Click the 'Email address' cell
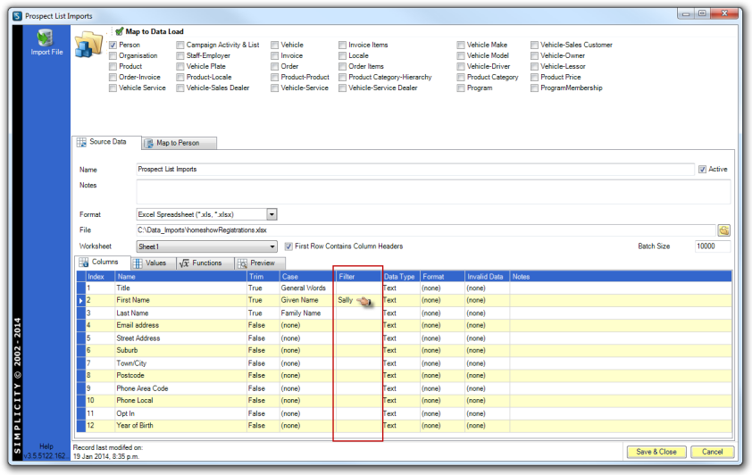 click(x=180, y=326)
